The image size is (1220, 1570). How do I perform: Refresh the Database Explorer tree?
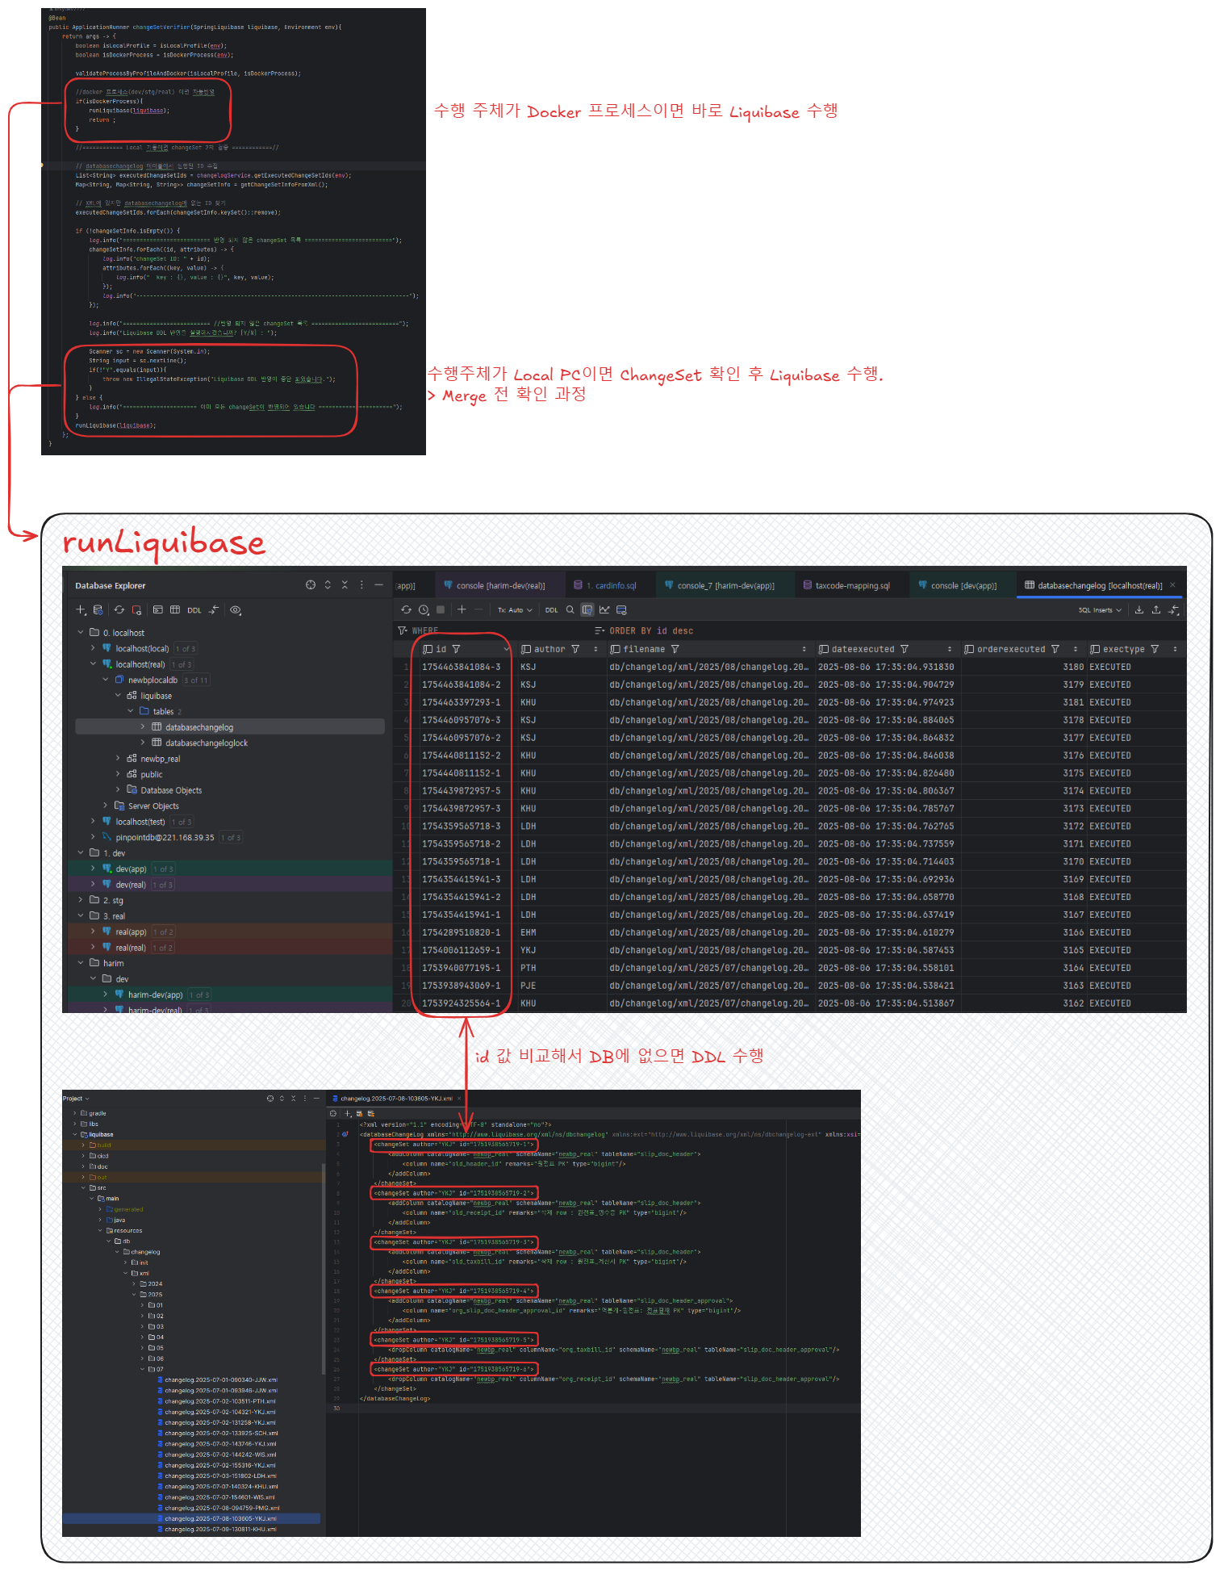pyautogui.click(x=119, y=610)
